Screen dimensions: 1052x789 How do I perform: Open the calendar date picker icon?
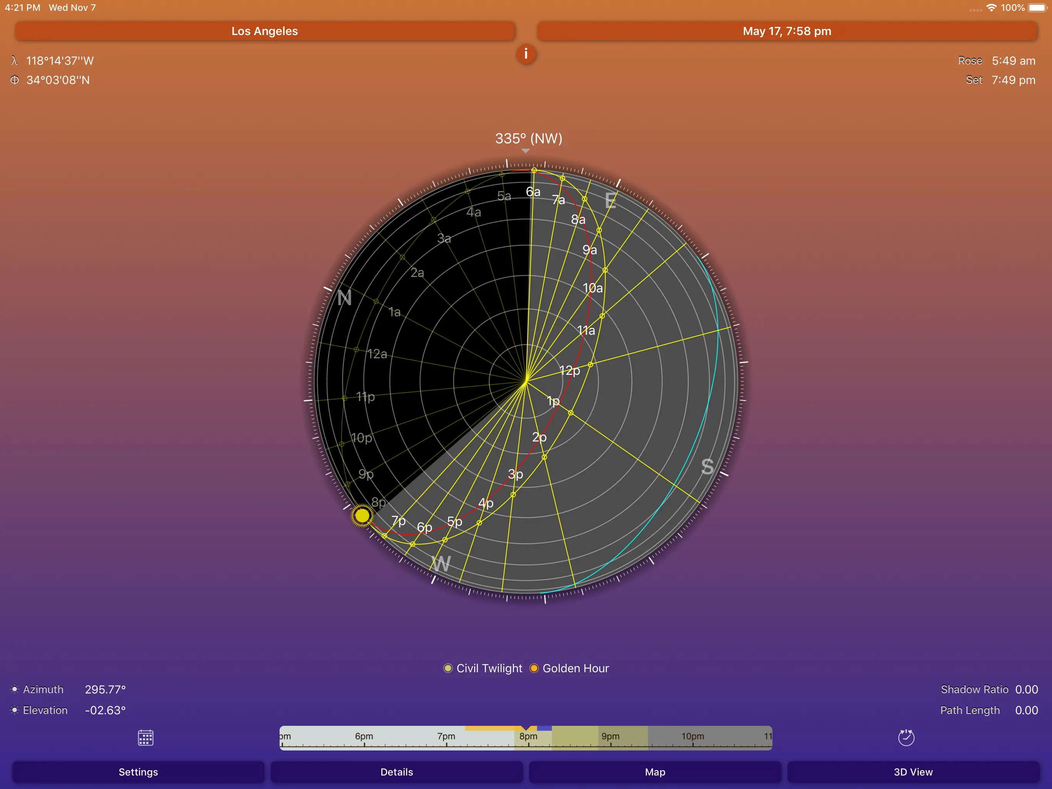[146, 738]
